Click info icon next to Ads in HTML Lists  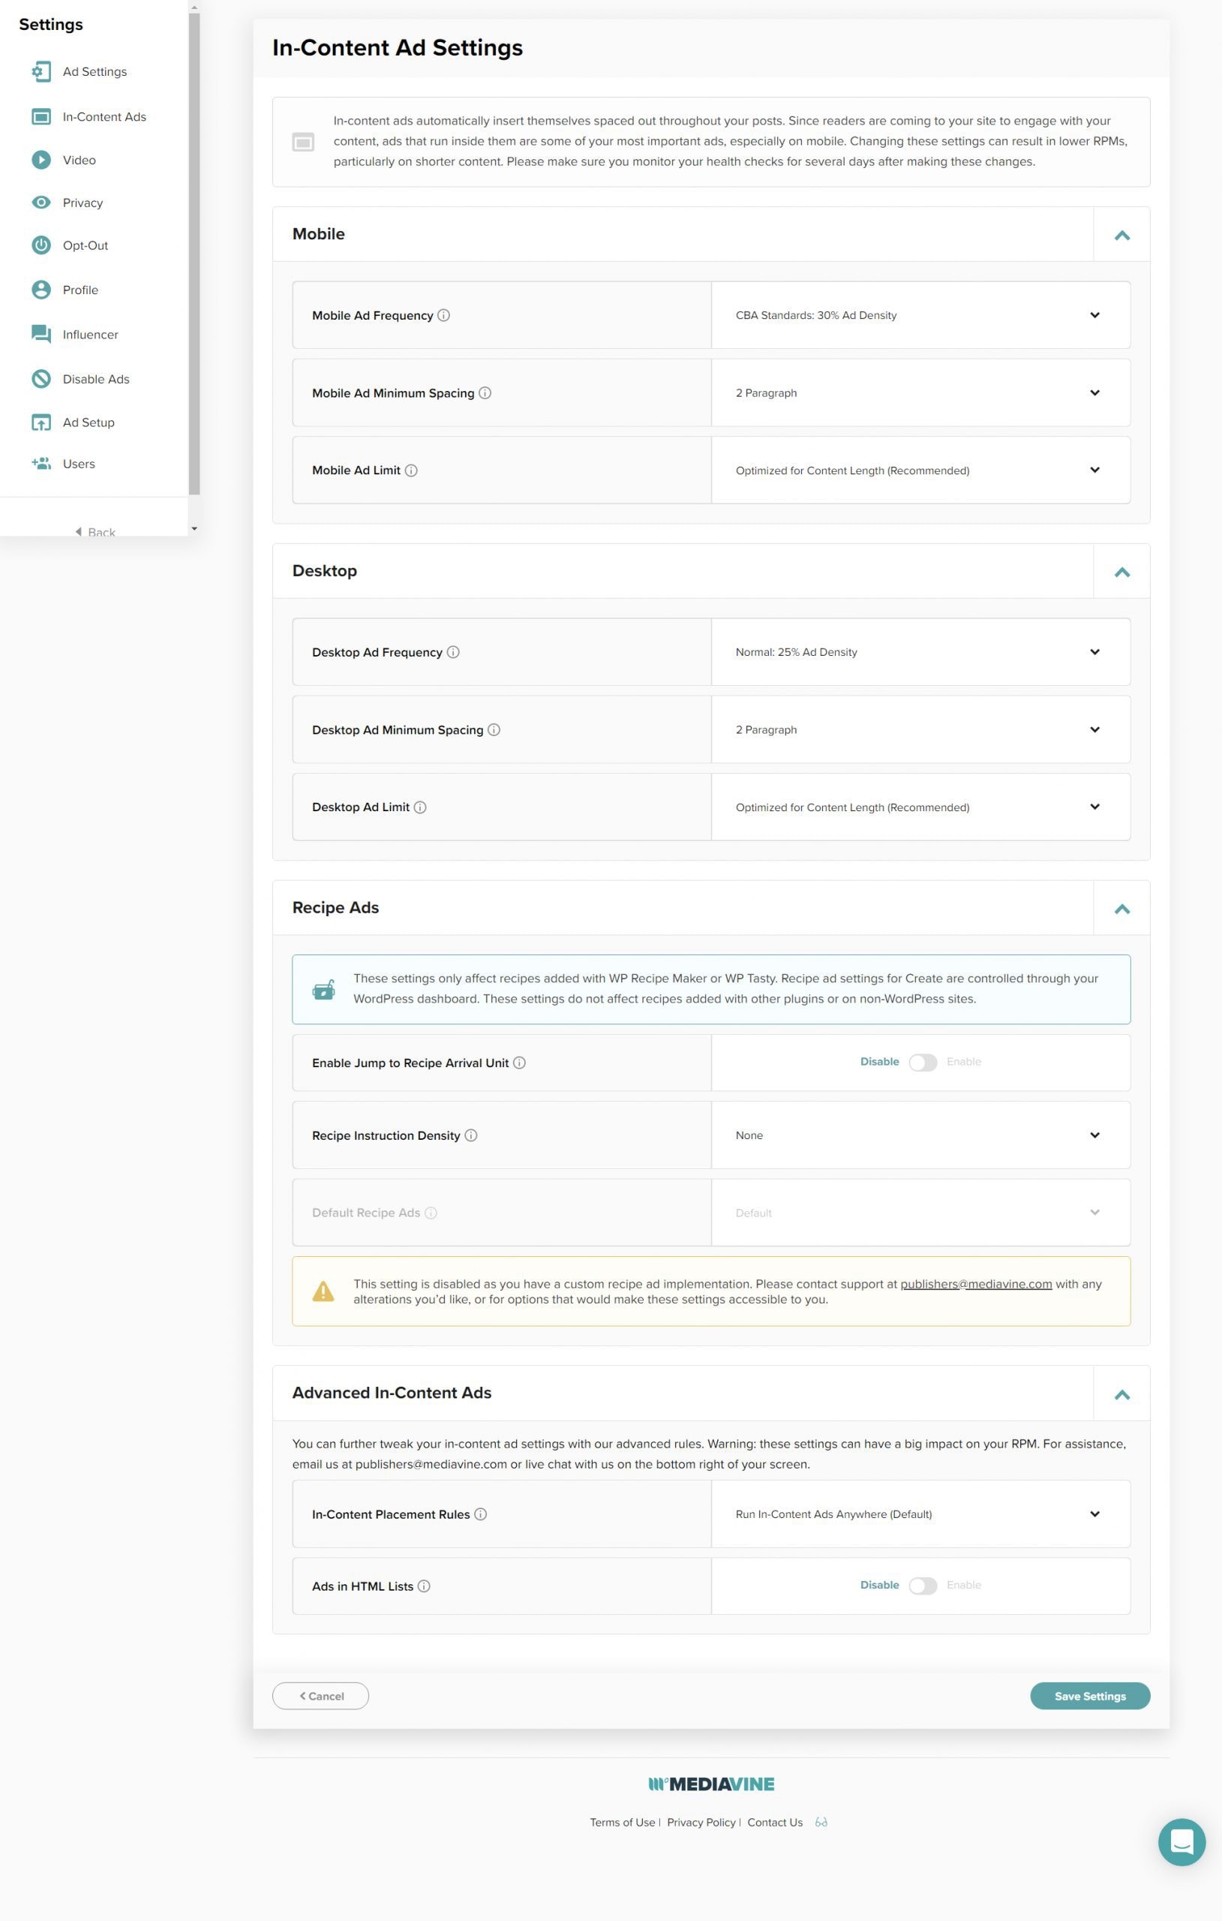pyautogui.click(x=424, y=1586)
